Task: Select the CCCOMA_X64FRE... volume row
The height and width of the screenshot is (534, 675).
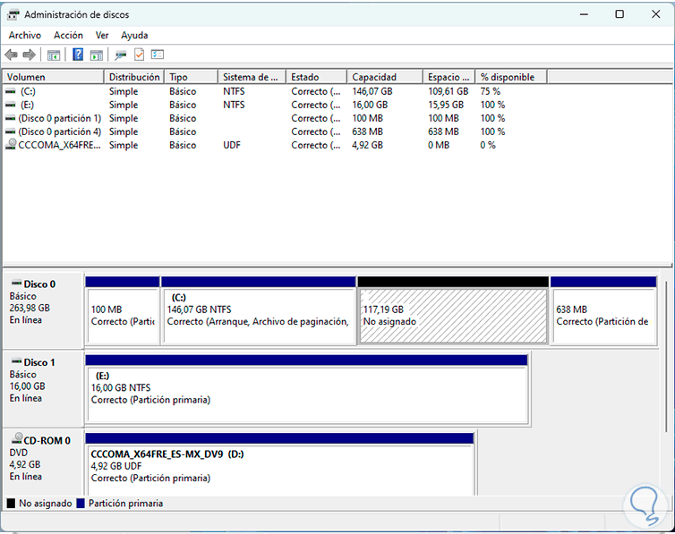Action: 276,145
